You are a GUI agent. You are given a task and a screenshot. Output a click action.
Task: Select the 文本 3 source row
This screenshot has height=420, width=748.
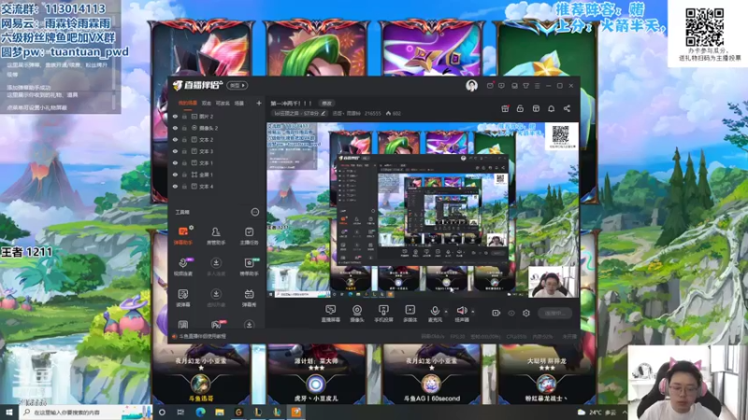point(217,151)
